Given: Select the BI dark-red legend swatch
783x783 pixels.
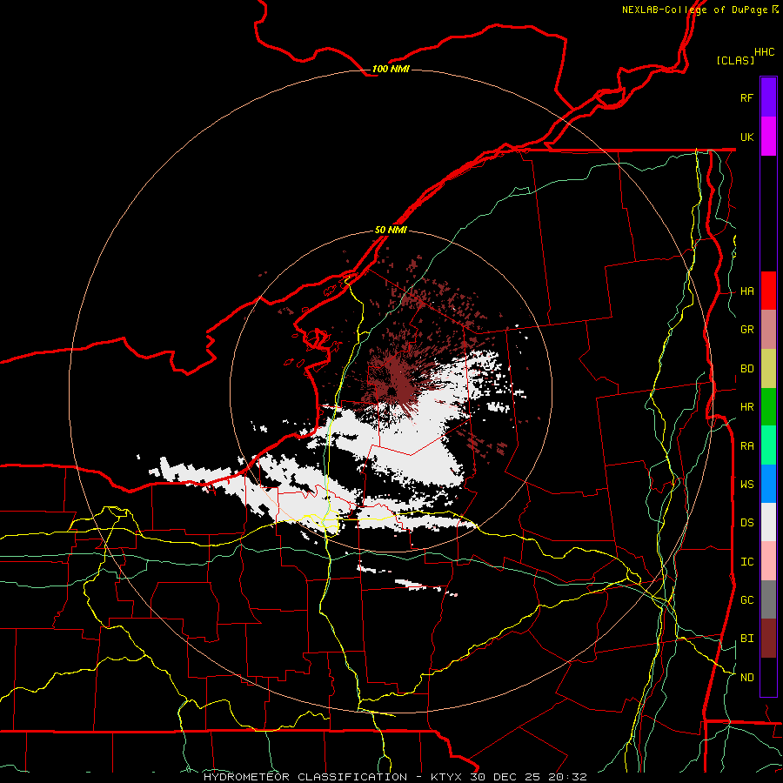Looking at the screenshot, I should click(768, 639).
